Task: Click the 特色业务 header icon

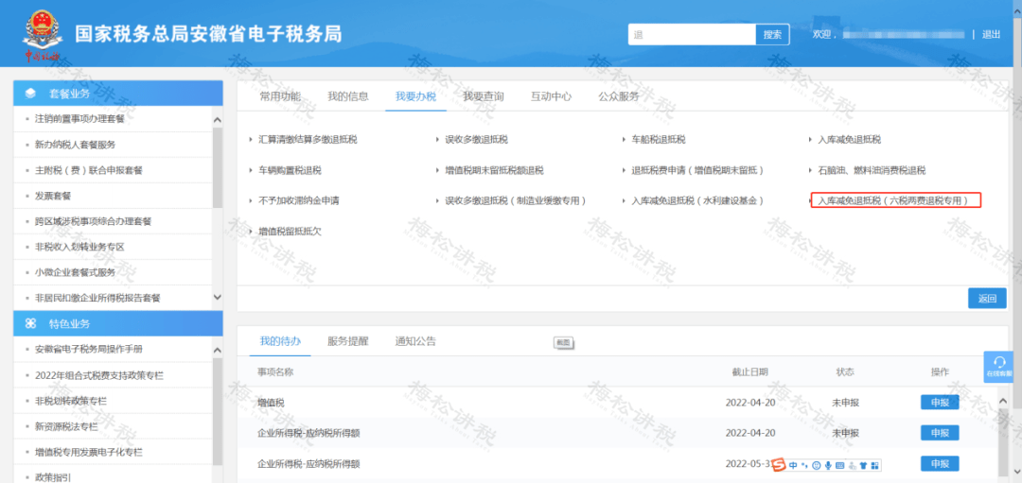Action: 30,323
